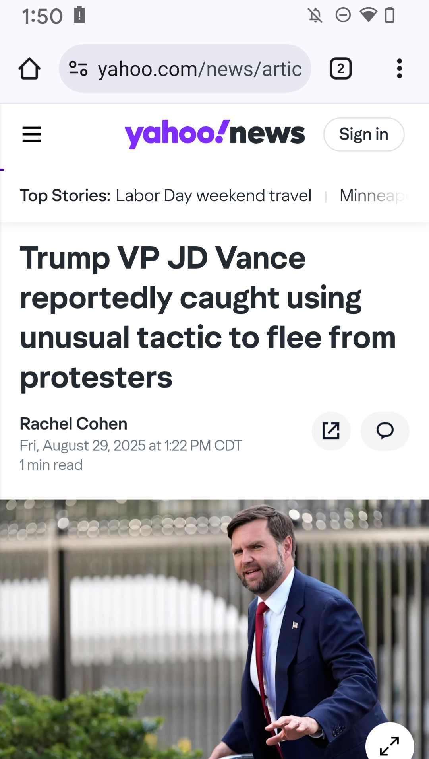This screenshot has width=429, height=759.
Task: Open the Yahoo hamburger menu
Action: (32, 134)
